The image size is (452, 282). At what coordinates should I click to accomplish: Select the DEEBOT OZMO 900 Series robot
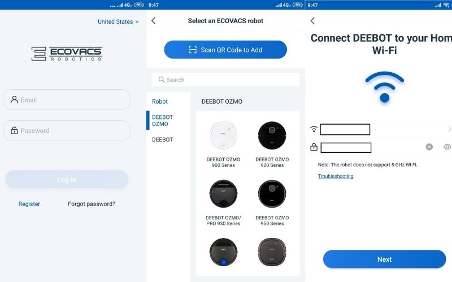point(223,144)
